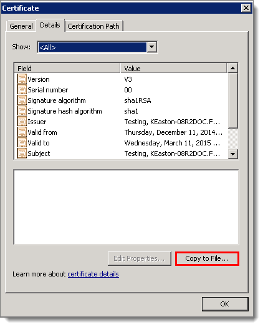Viewport: 263px width, 327px height.
Task: Click the Value column header
Action: (173, 69)
